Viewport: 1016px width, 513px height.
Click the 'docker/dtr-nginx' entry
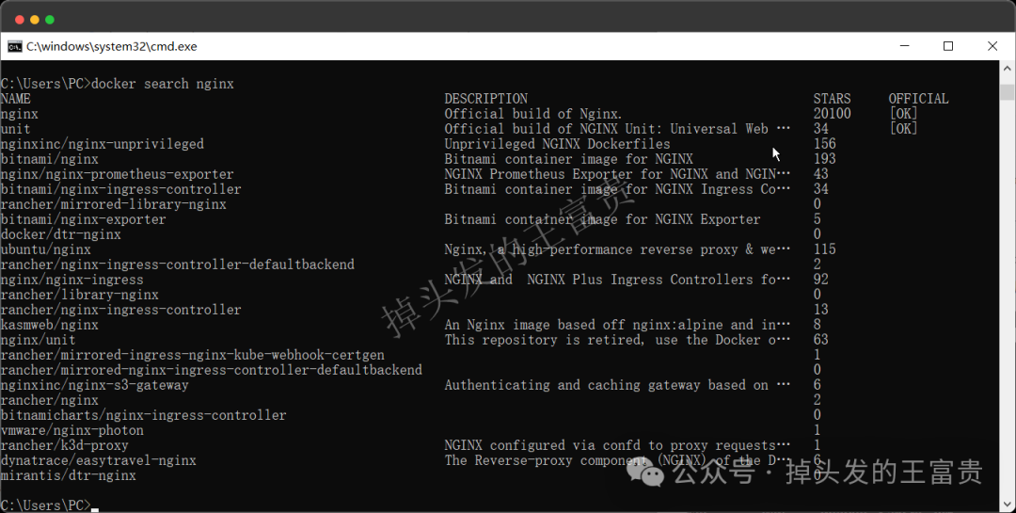[x=61, y=234]
